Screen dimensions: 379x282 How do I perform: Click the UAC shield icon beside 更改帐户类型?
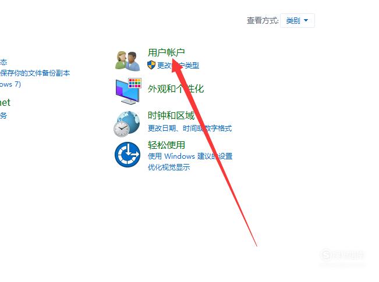click(151, 65)
